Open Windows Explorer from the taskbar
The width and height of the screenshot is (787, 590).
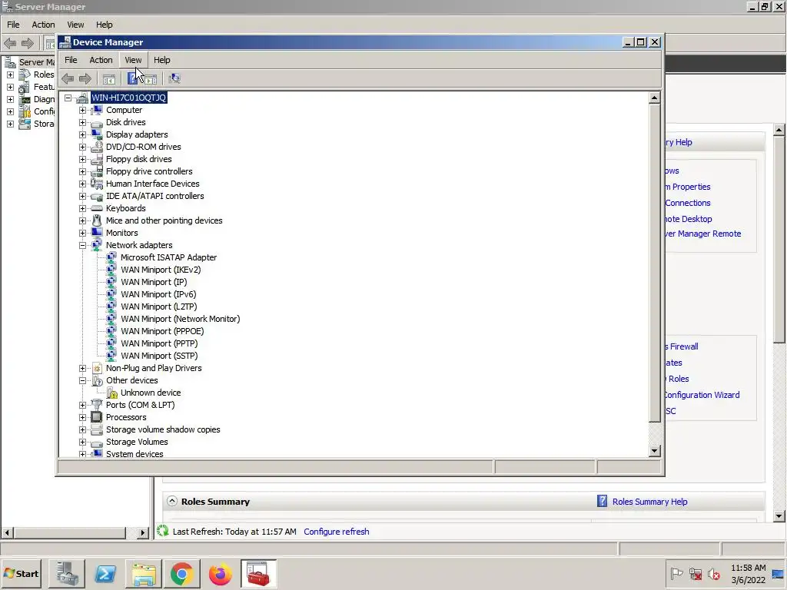point(144,573)
